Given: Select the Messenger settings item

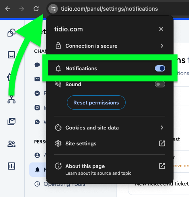Looking at the screenshot, I should [37, 93].
